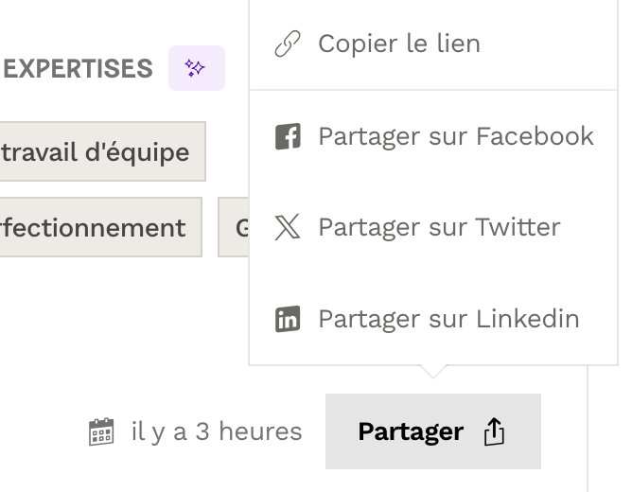Click the calendar icon before the timestamp
632x492 pixels.
[101, 432]
